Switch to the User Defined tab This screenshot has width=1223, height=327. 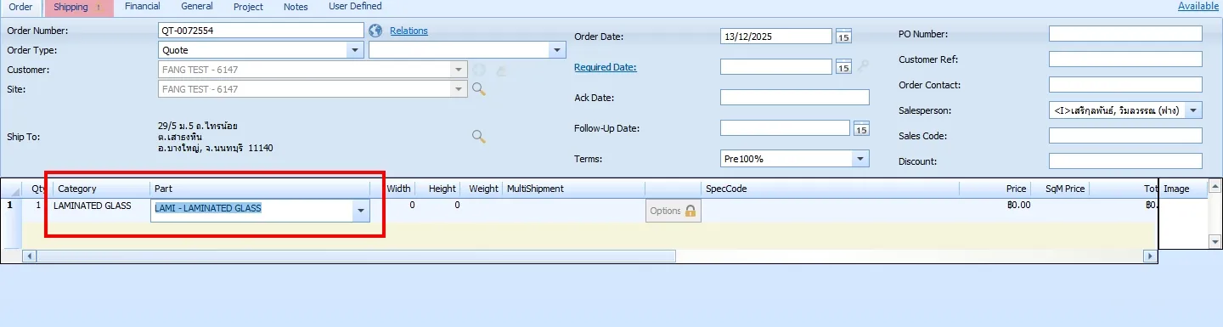[x=355, y=6]
